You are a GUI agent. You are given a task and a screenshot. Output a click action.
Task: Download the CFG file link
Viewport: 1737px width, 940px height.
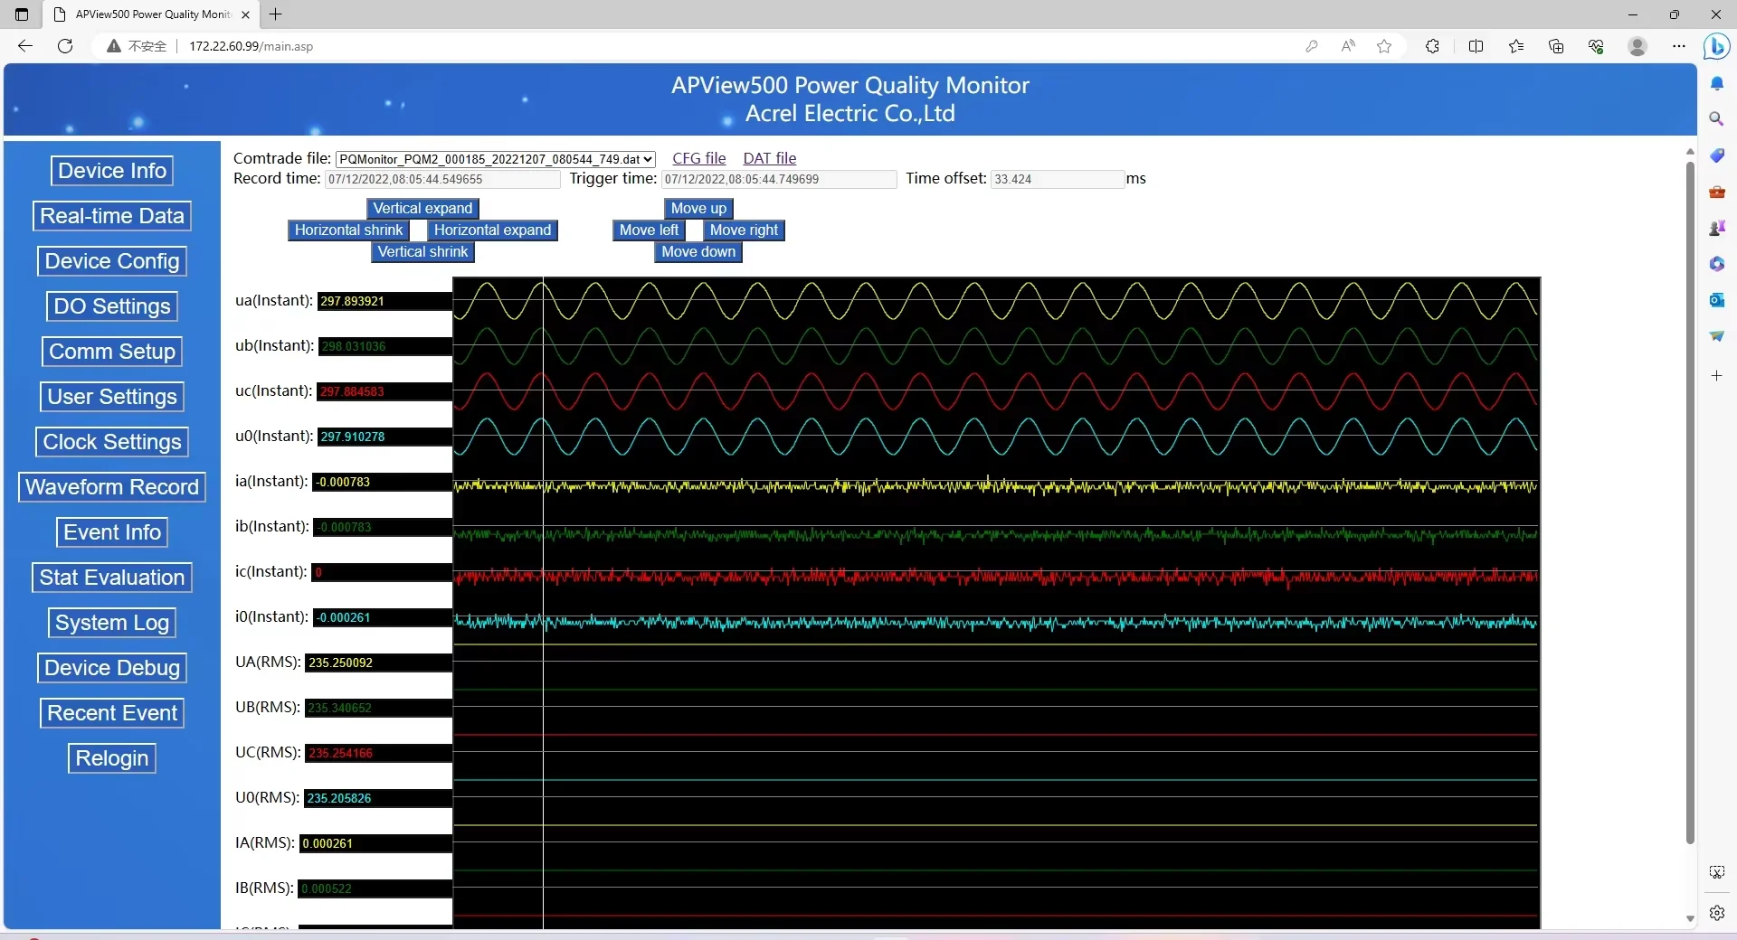698,159
